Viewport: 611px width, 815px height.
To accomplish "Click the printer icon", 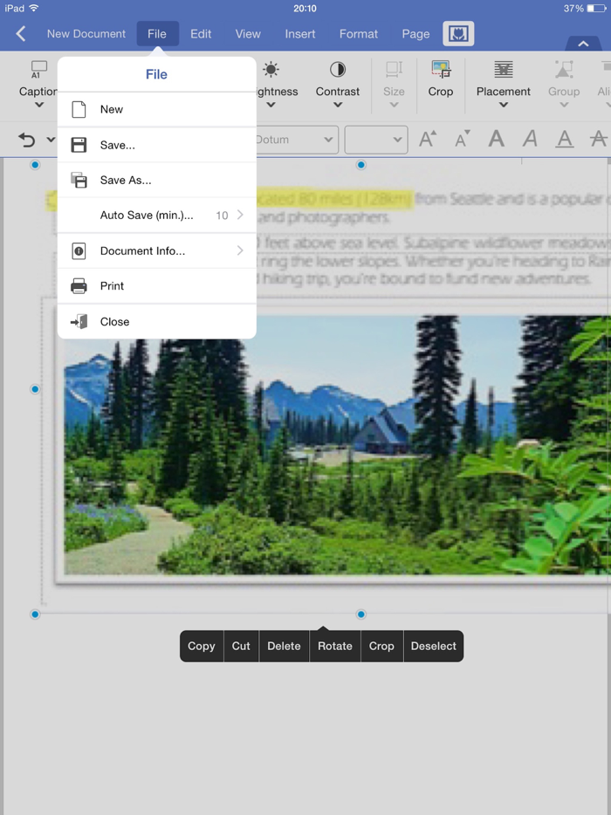I will pos(79,286).
